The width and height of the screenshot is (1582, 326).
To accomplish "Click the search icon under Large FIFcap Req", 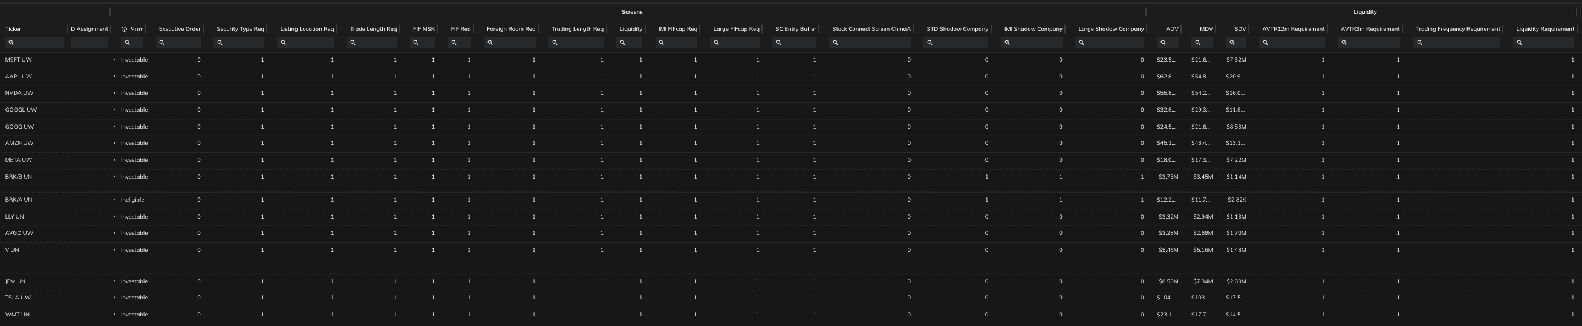I will point(716,43).
